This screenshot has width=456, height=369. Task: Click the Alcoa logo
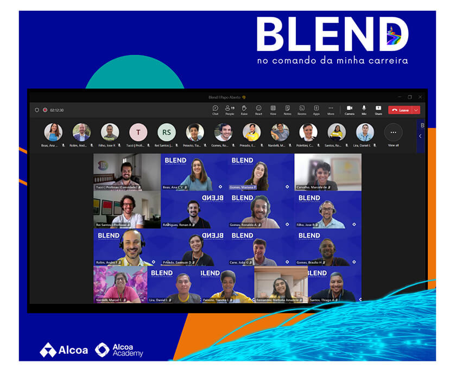64,350
